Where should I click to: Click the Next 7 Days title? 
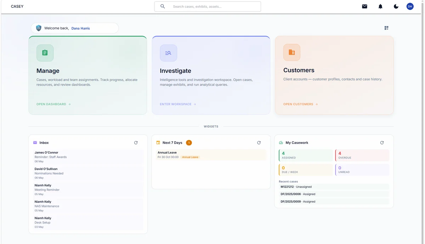(x=172, y=143)
